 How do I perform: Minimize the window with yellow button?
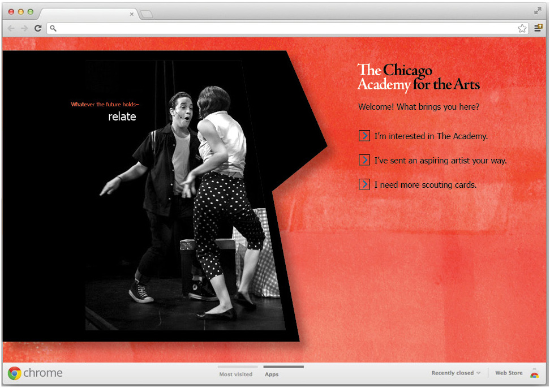(21, 12)
